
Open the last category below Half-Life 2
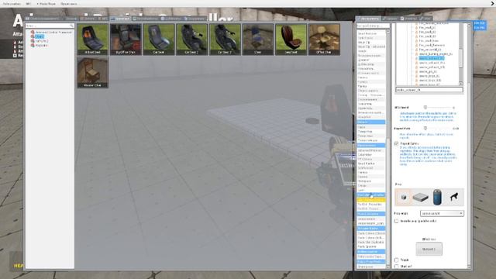[x=41, y=46]
